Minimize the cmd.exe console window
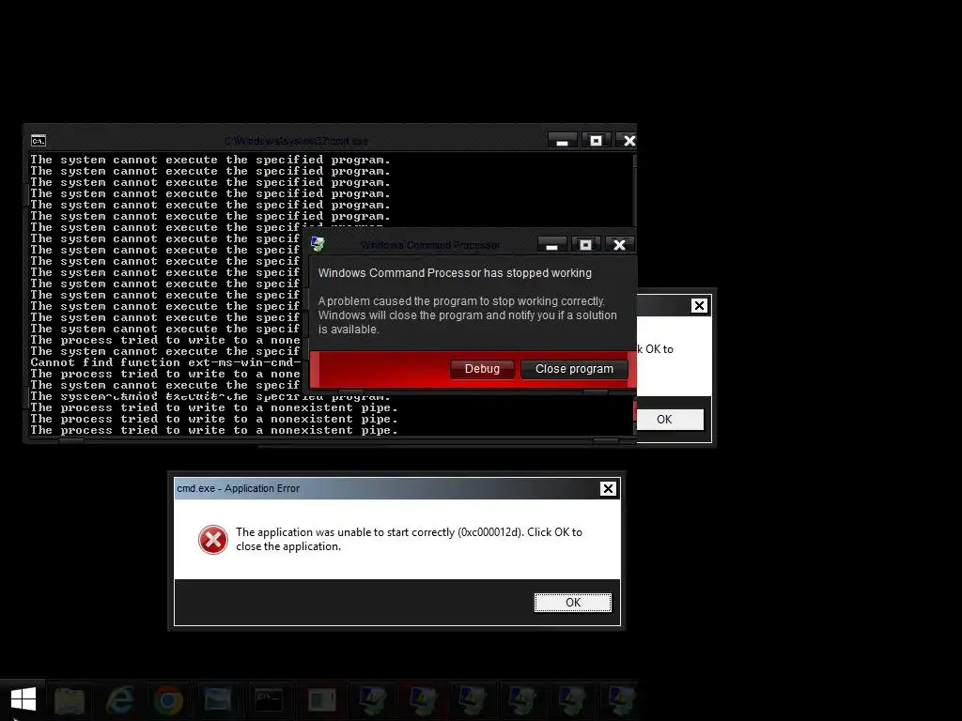The height and width of the screenshot is (721, 962). 562,141
